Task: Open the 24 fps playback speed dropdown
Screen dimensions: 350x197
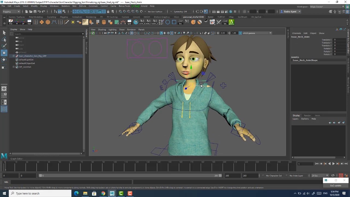Action: [x=322, y=175]
